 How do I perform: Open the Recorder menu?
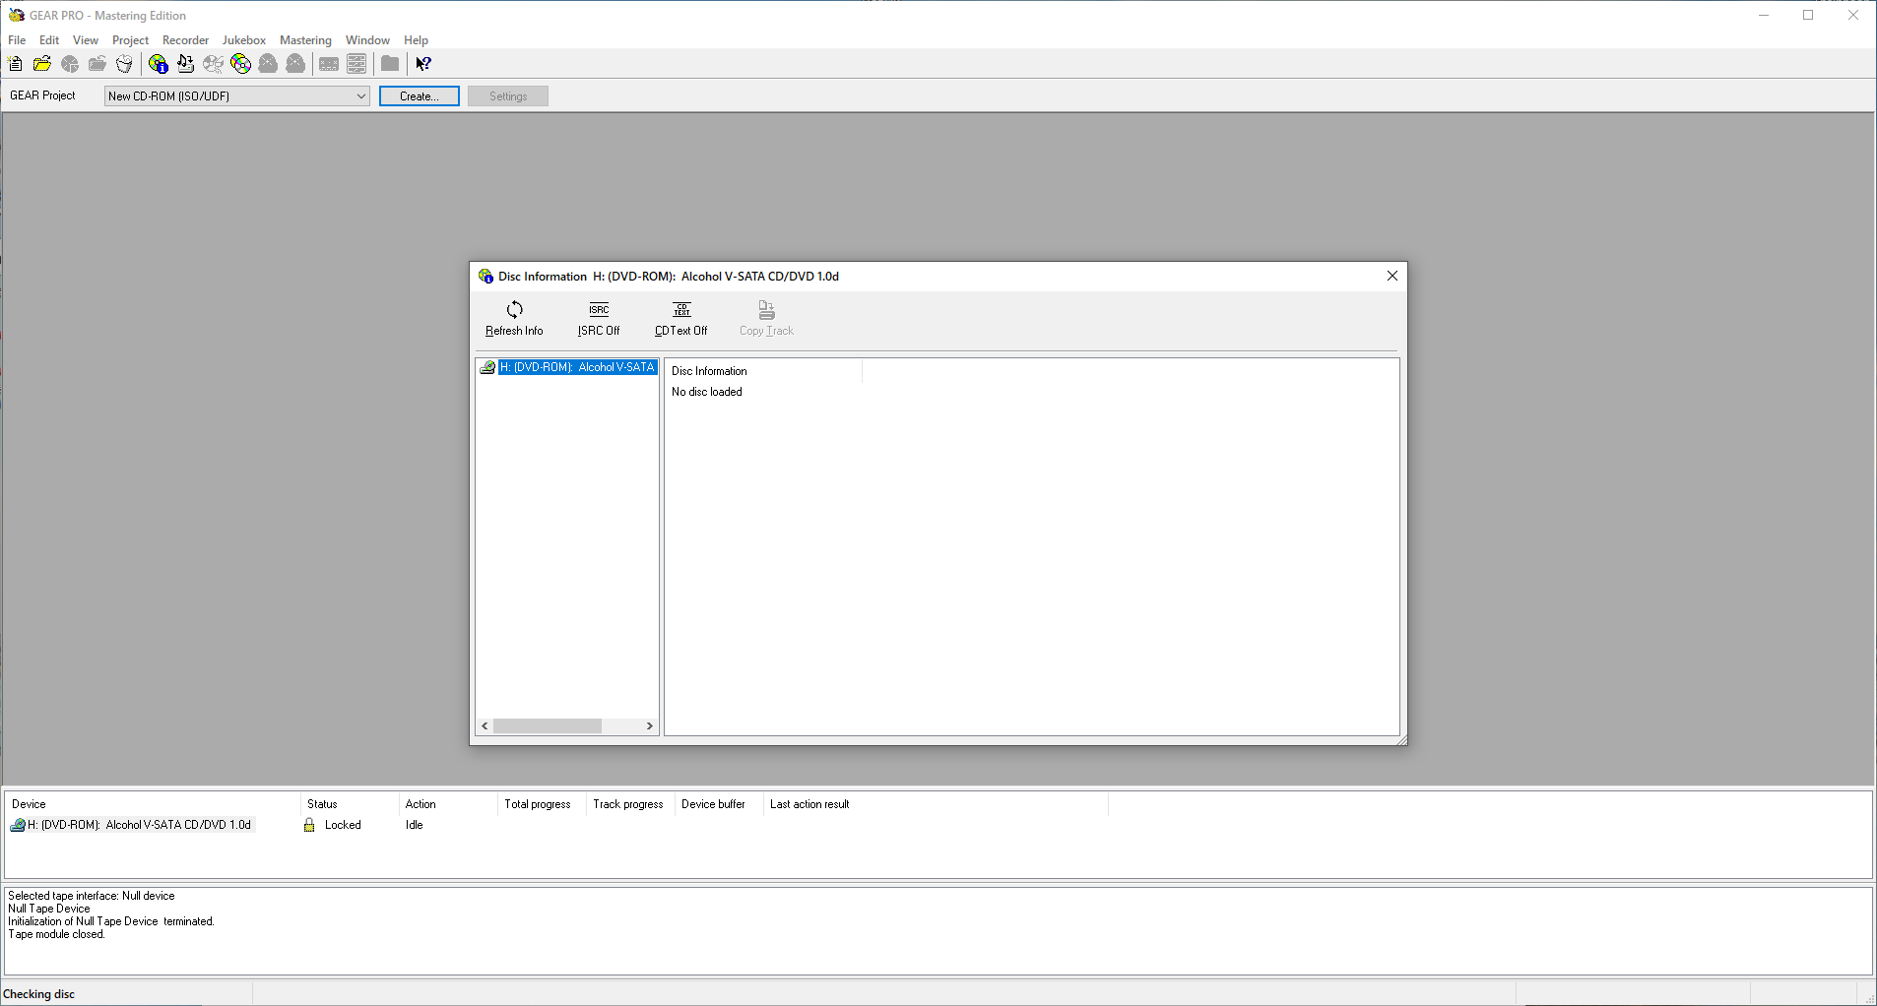click(x=185, y=40)
